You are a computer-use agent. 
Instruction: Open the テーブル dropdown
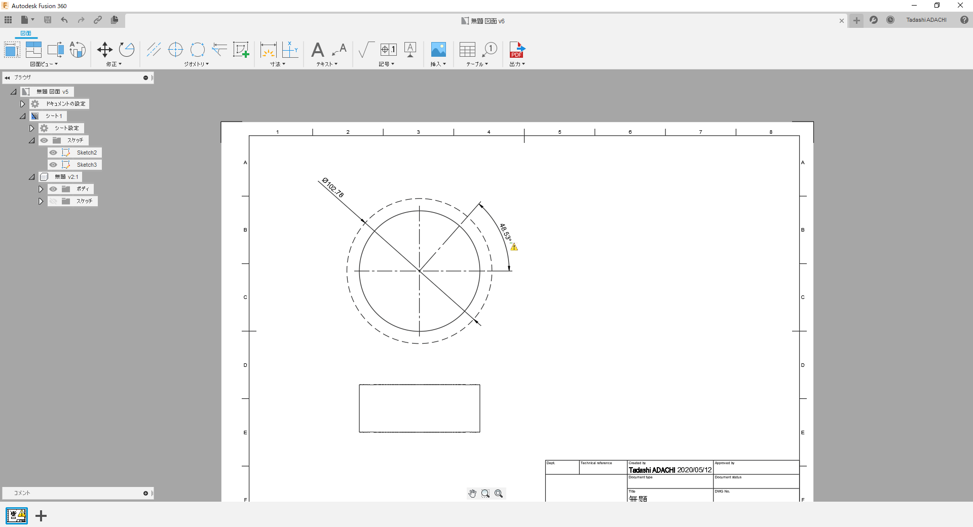pyautogui.click(x=477, y=64)
